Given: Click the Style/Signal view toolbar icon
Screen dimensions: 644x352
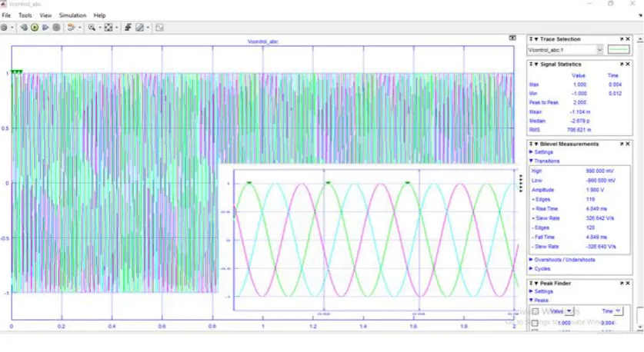Looking at the screenshot, I should coord(159,28).
